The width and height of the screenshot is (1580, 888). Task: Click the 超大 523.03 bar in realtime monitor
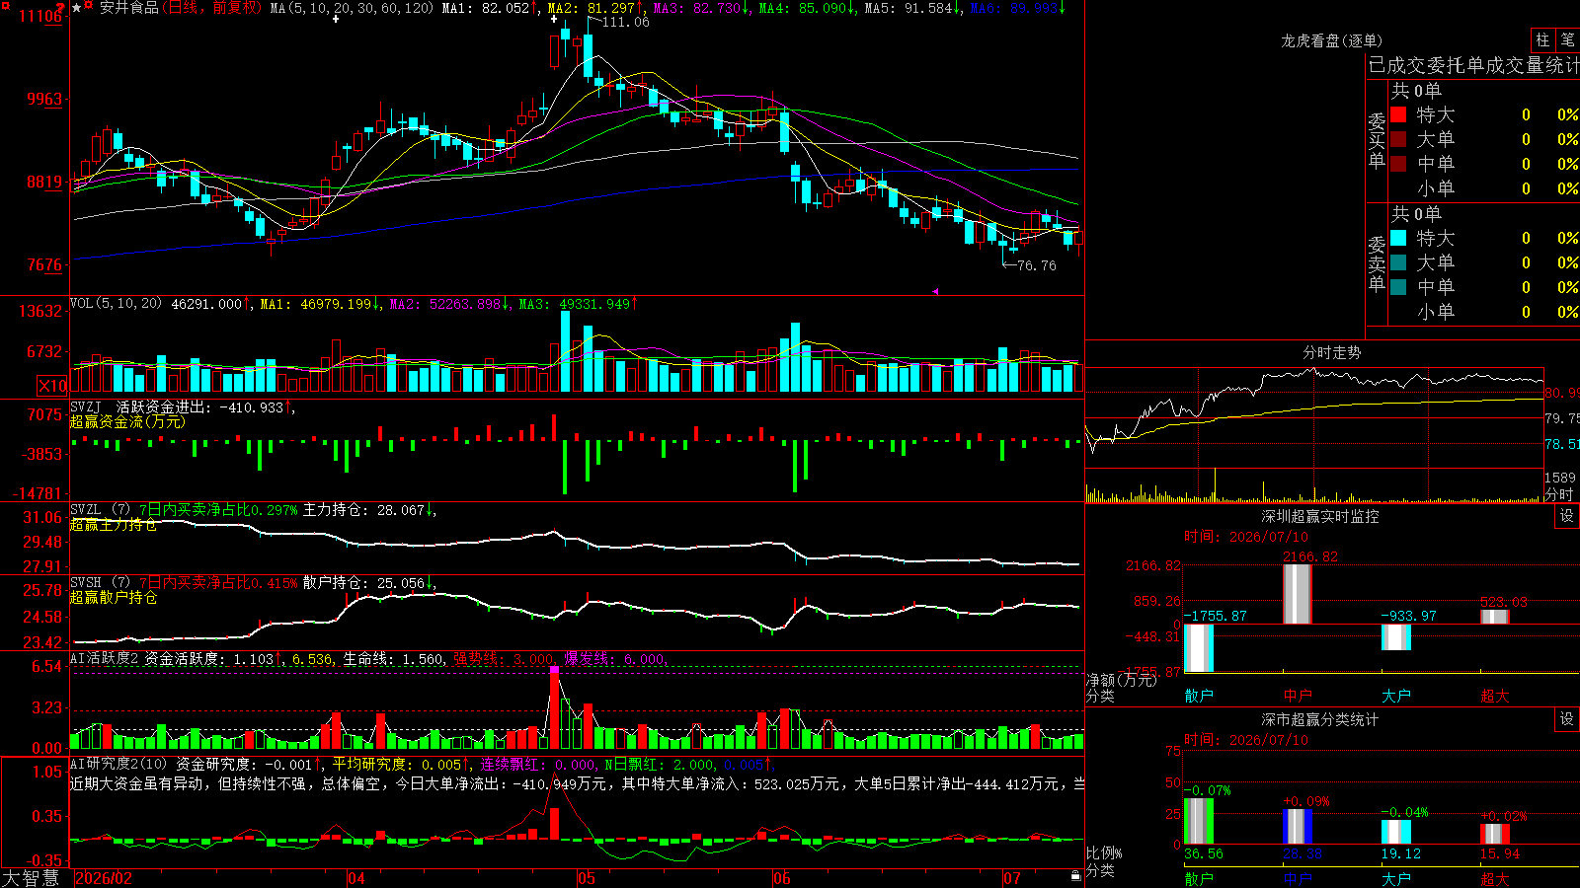1495,617
